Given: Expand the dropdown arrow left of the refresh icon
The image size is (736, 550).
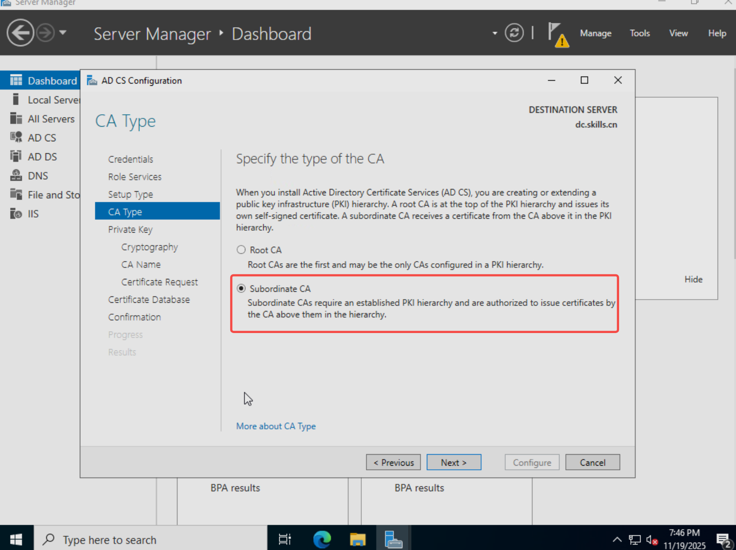Looking at the screenshot, I should [495, 33].
